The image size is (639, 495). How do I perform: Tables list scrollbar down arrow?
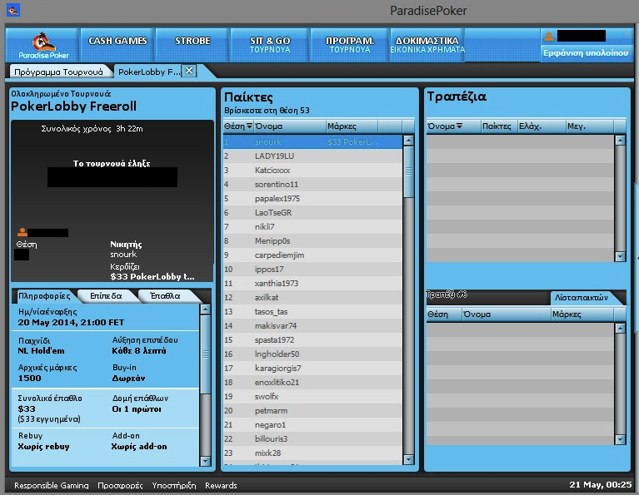620,256
